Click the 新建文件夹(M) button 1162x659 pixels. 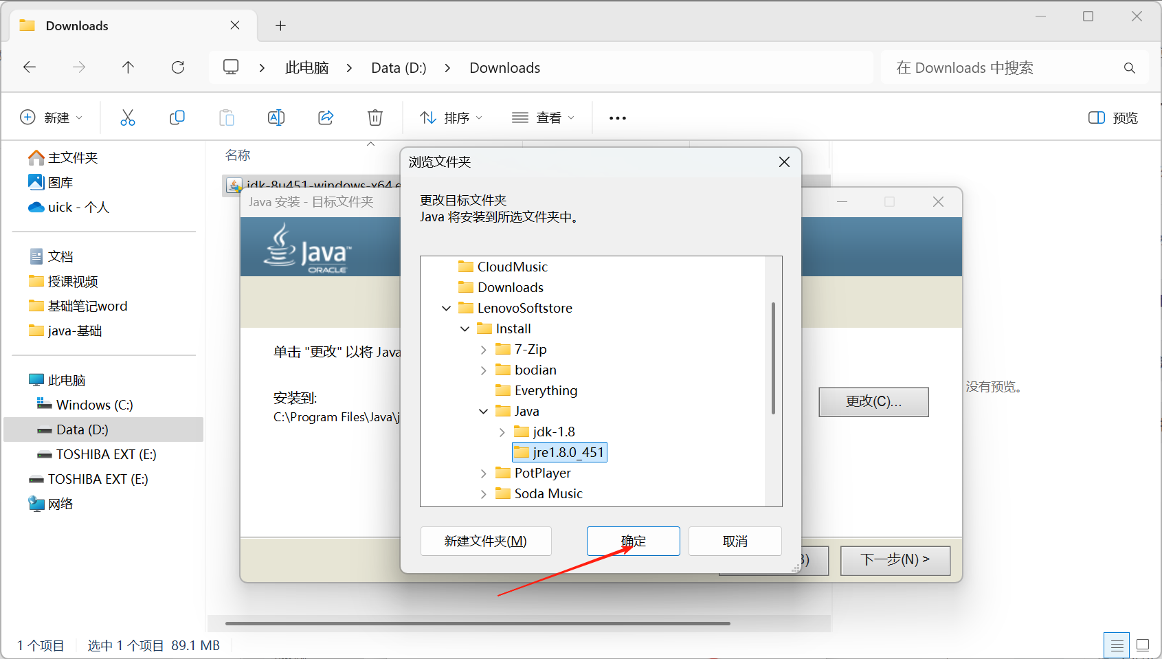486,541
